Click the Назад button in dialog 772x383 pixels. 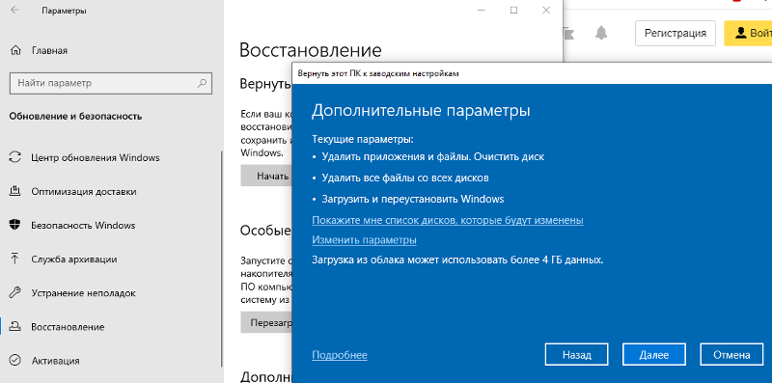[576, 355]
